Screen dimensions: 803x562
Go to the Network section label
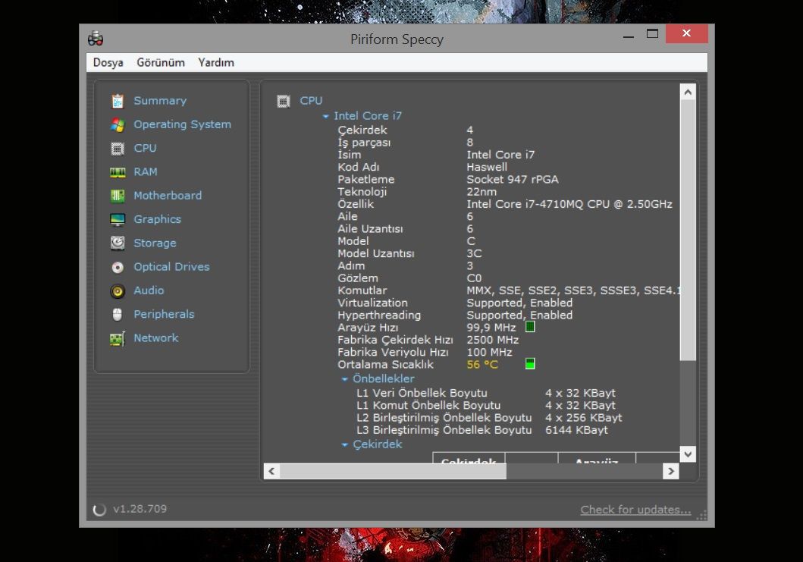pos(156,338)
